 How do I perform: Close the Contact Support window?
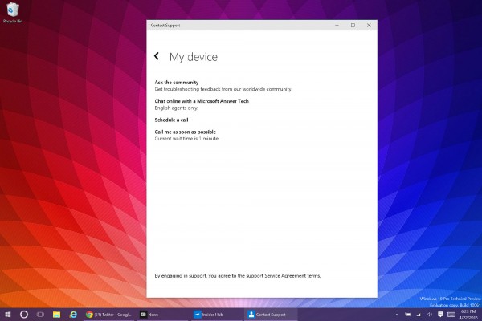(369, 26)
